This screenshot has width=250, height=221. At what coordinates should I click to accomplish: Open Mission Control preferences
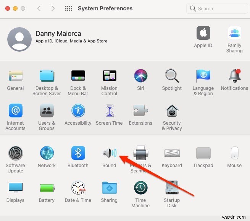click(x=110, y=76)
